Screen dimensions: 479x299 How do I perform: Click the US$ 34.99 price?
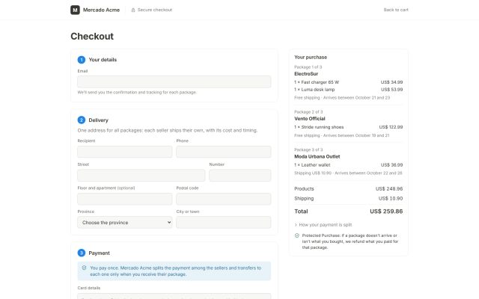click(391, 82)
